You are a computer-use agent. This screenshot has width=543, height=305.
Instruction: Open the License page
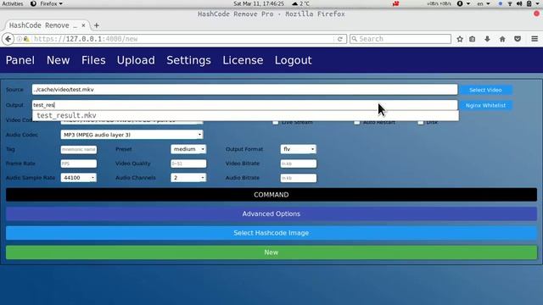point(243,60)
